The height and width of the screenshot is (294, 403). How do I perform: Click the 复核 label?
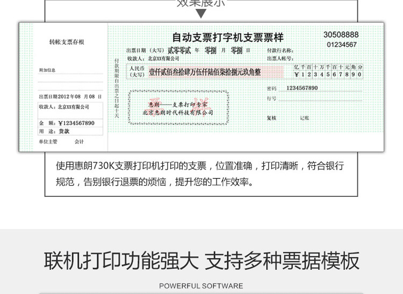click(271, 118)
